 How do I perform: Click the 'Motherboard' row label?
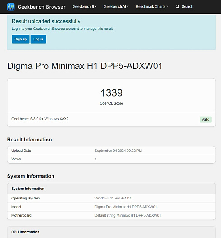pyautogui.click(x=21, y=215)
